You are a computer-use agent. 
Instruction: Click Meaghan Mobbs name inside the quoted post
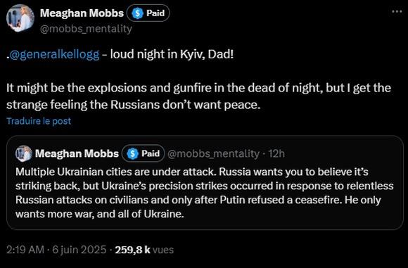pos(77,153)
